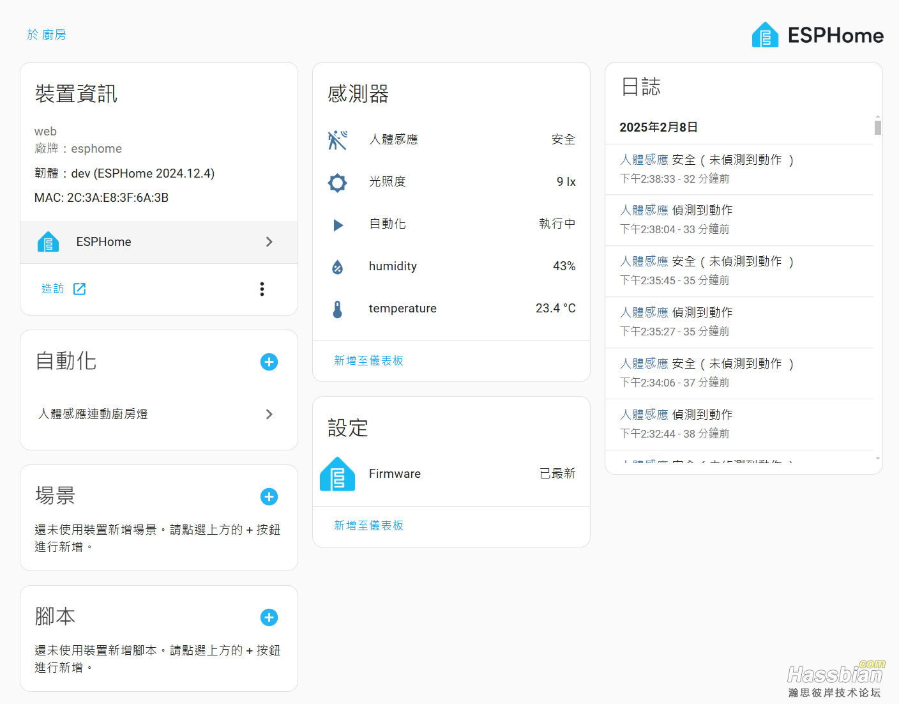Click the 造訪 visit link
Image resolution: width=899 pixels, height=704 pixels.
coord(53,289)
